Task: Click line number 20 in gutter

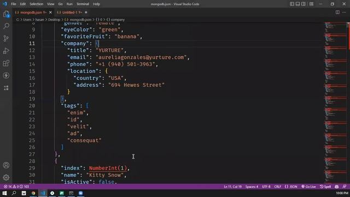Action: click(32, 106)
